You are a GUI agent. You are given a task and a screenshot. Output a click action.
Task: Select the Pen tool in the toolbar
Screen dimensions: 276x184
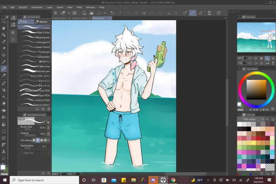[x=4, y=69]
